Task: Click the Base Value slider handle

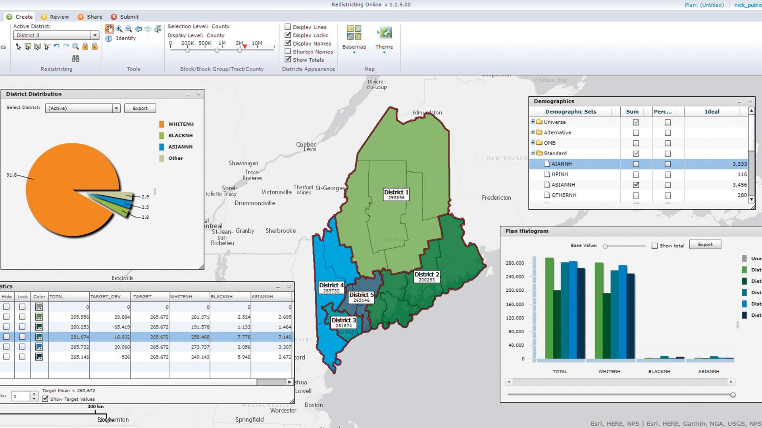Action: coord(605,246)
